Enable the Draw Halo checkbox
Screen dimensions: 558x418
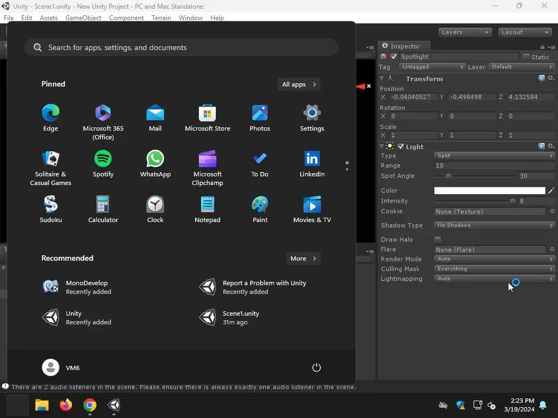(438, 239)
